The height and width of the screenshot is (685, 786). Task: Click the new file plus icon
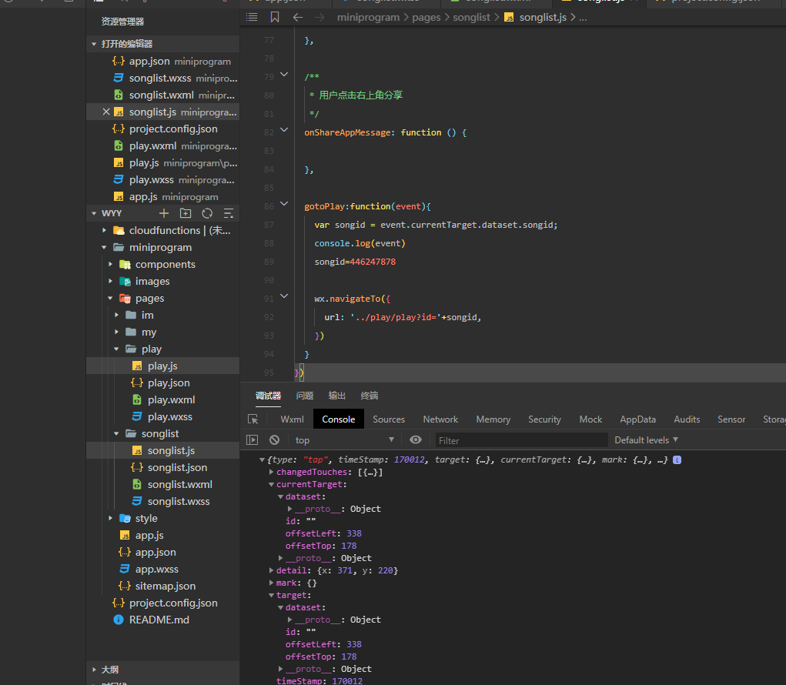coord(163,213)
